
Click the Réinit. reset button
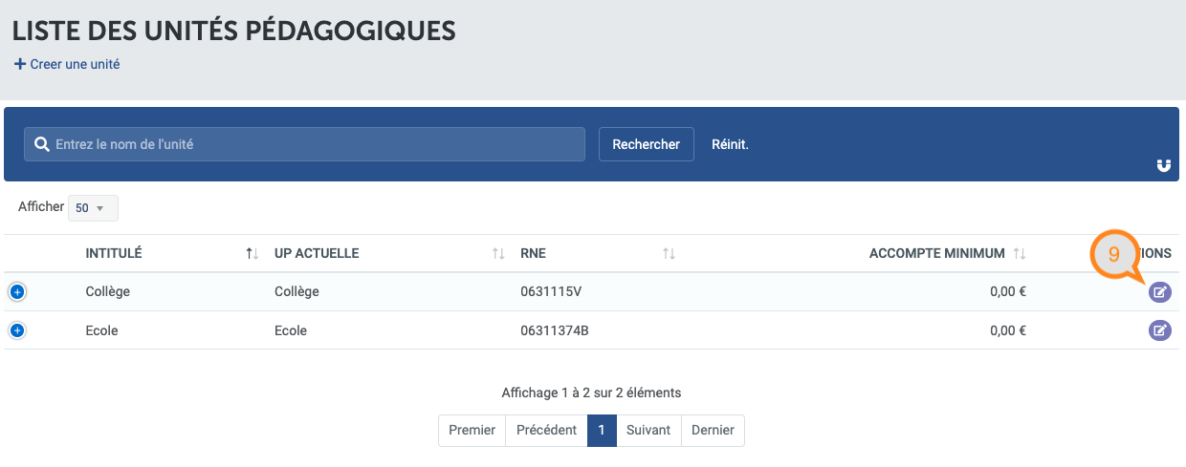pos(730,144)
